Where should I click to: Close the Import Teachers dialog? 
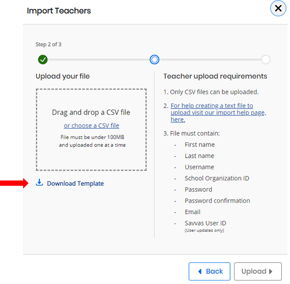click(x=278, y=8)
